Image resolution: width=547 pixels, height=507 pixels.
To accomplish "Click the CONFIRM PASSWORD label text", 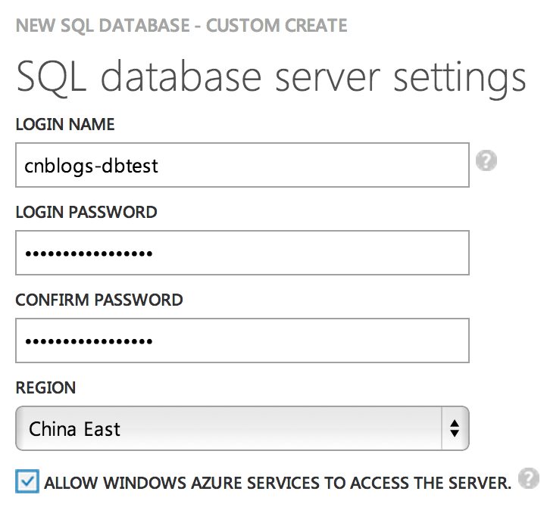I will point(99,300).
